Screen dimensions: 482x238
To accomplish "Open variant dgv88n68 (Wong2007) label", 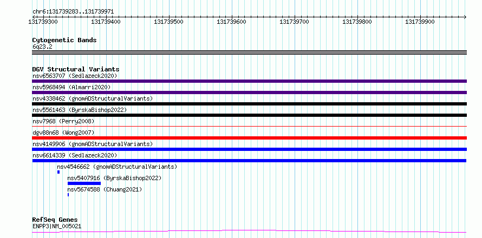I will (63, 133).
